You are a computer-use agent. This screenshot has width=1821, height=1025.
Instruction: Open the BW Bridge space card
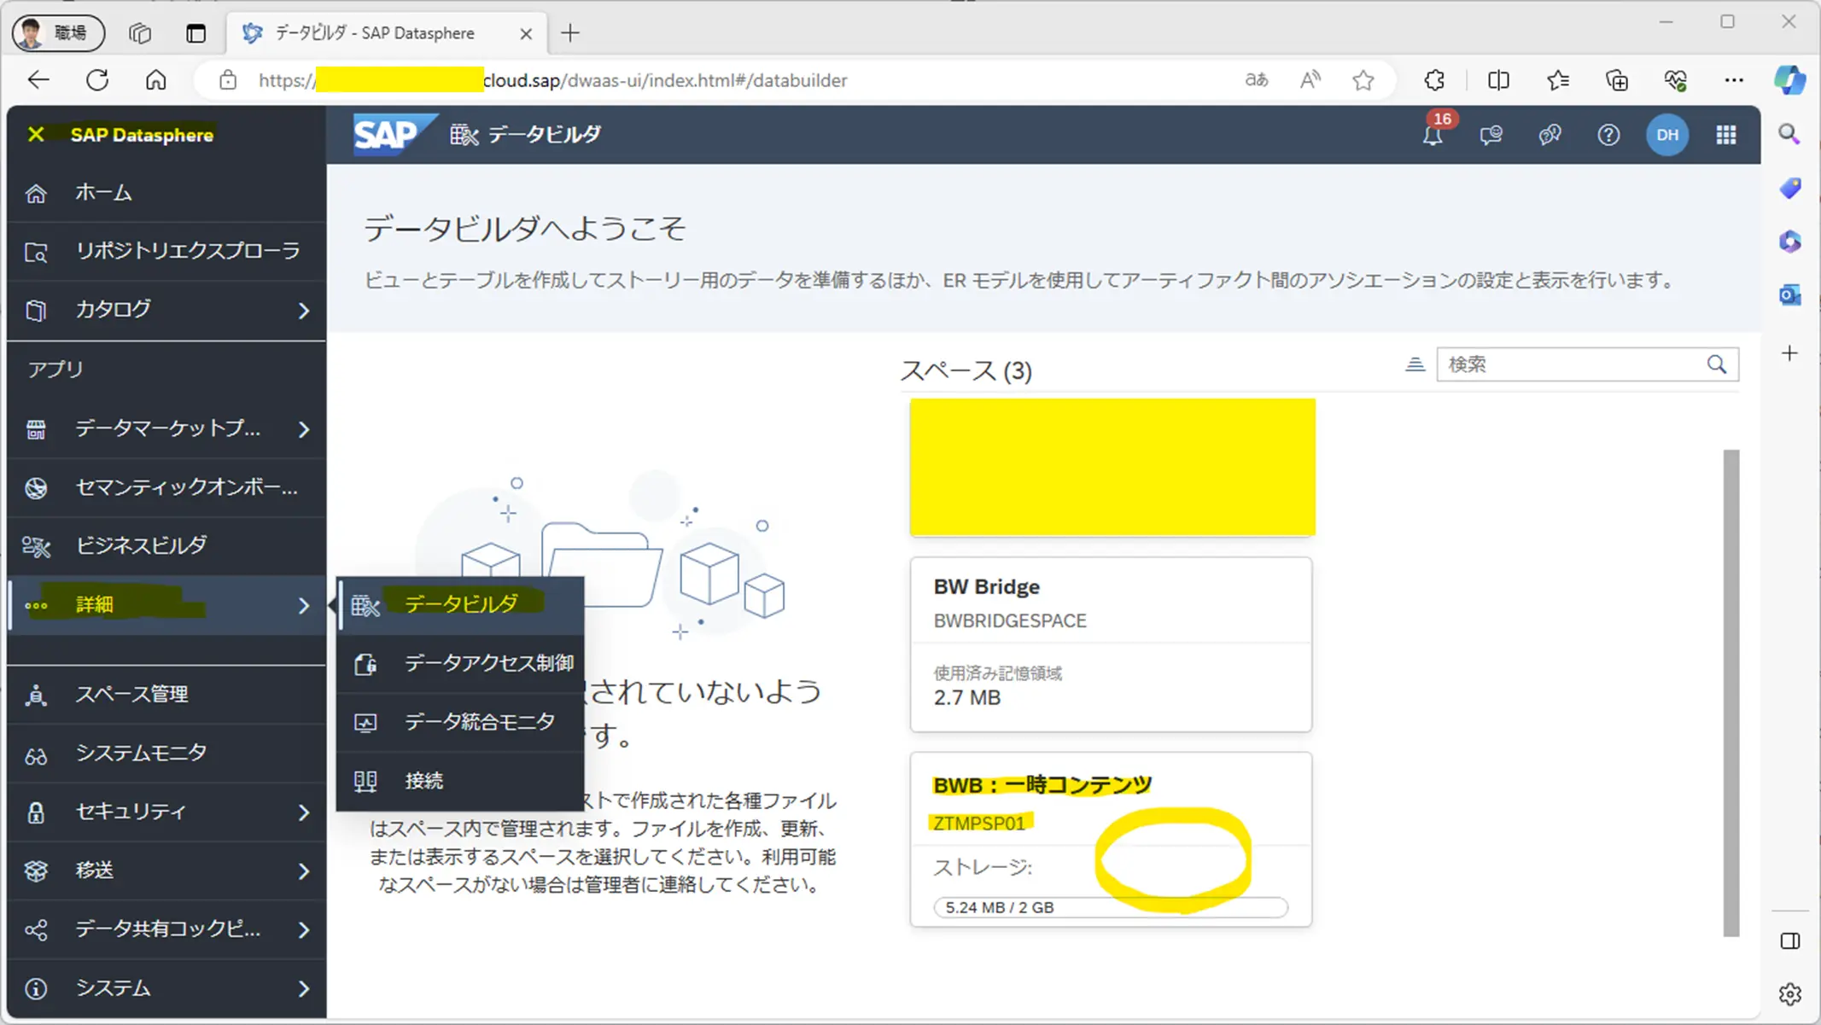tap(1111, 644)
